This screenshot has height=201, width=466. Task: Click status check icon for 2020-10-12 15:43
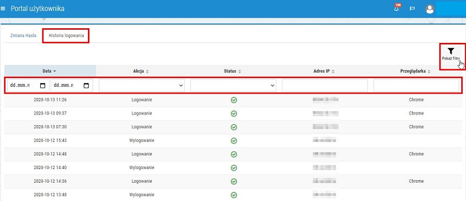point(234,141)
